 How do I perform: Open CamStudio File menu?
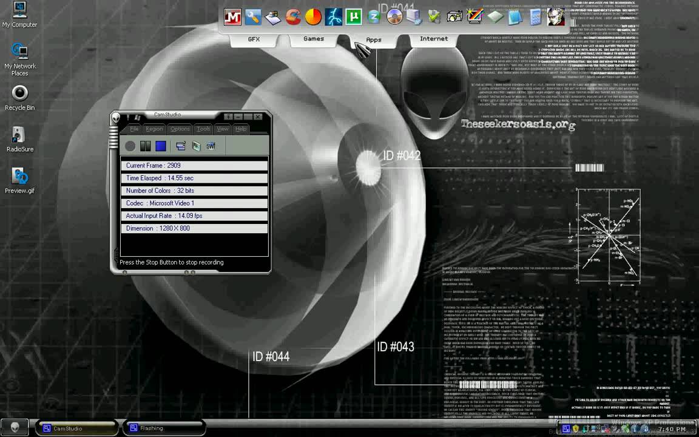pyautogui.click(x=133, y=129)
